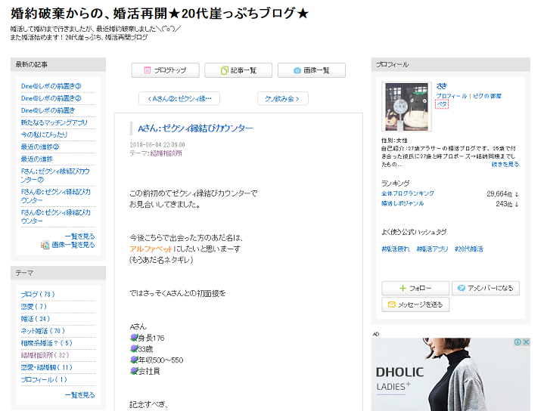The width and height of the screenshot is (544, 411).
Task: Open recent article 今の私にぴったり
Action: click(x=44, y=134)
